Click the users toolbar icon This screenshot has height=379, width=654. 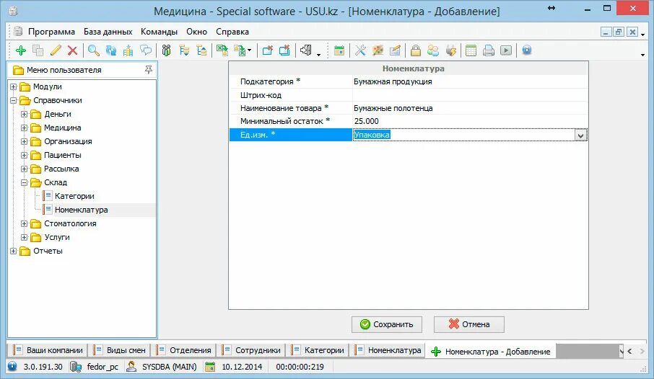433,51
